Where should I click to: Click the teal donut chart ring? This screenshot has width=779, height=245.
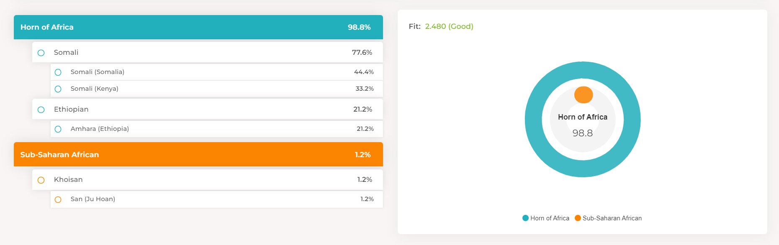click(534, 120)
